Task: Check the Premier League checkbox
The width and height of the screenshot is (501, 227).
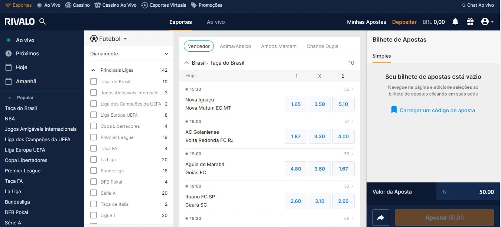Action: [94, 137]
